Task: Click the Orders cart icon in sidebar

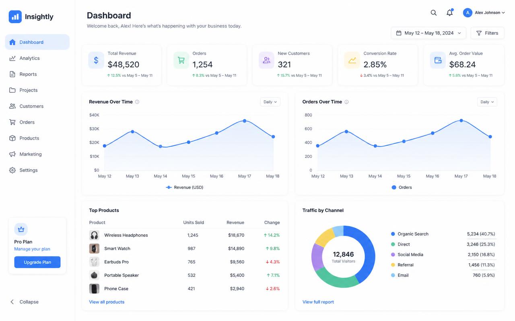Action: pos(12,122)
